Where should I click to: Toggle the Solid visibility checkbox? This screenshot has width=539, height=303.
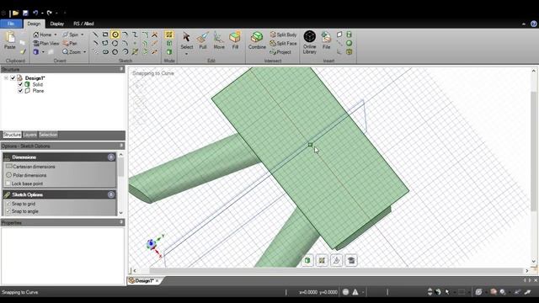tap(20, 84)
